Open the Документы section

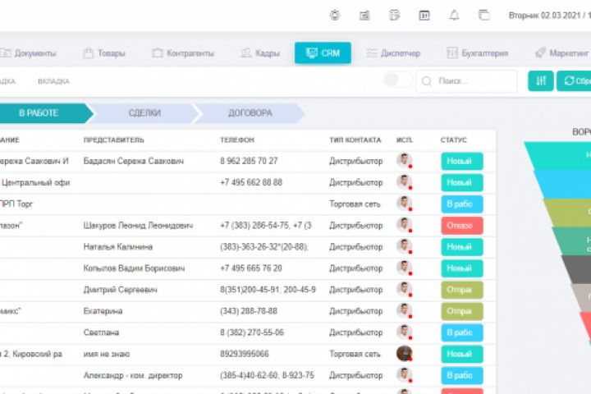[x=28, y=53]
